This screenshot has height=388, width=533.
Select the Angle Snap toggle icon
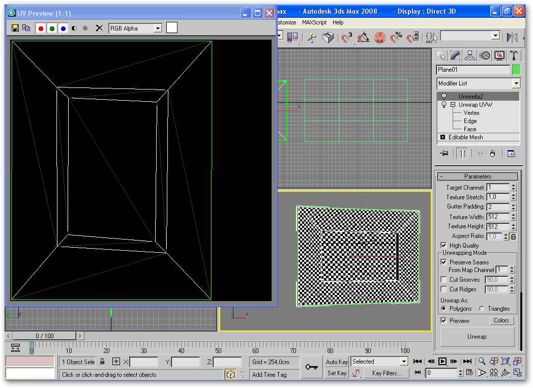coord(363,38)
